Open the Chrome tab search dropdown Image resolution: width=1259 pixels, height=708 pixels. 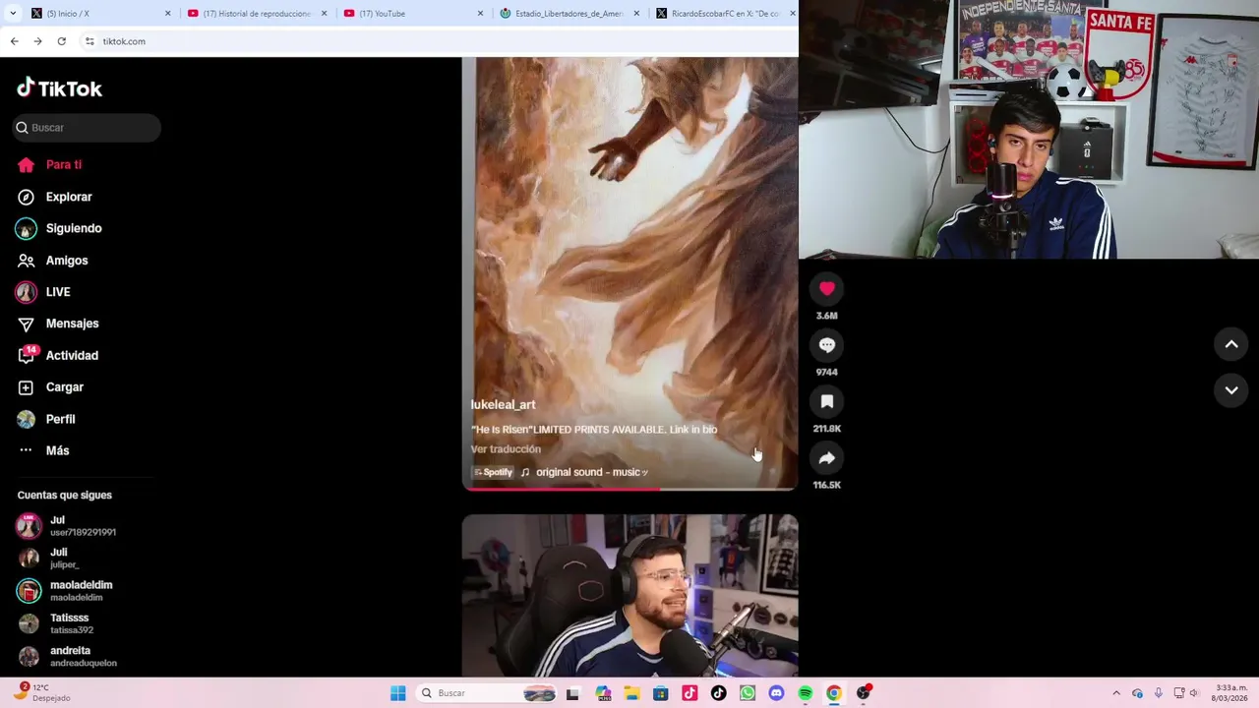click(x=11, y=14)
